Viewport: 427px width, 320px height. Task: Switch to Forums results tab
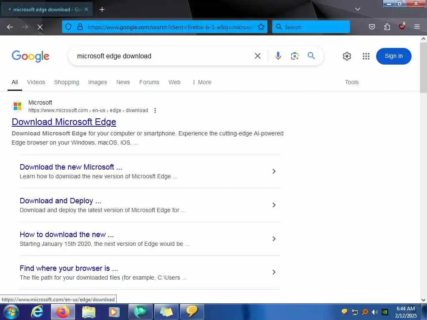[x=149, y=82]
